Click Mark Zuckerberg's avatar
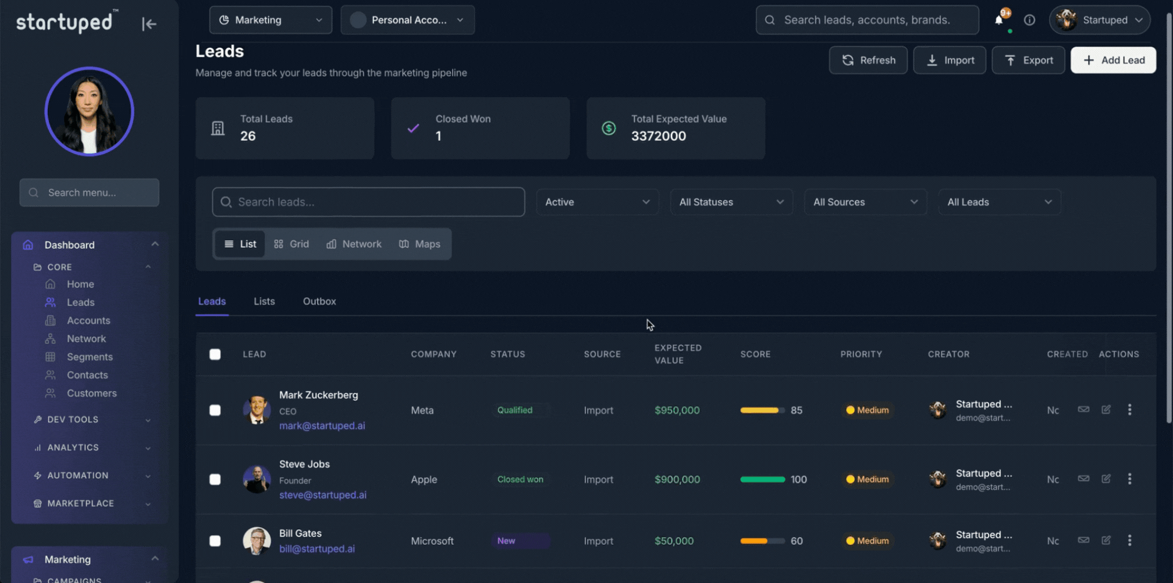 click(x=257, y=410)
